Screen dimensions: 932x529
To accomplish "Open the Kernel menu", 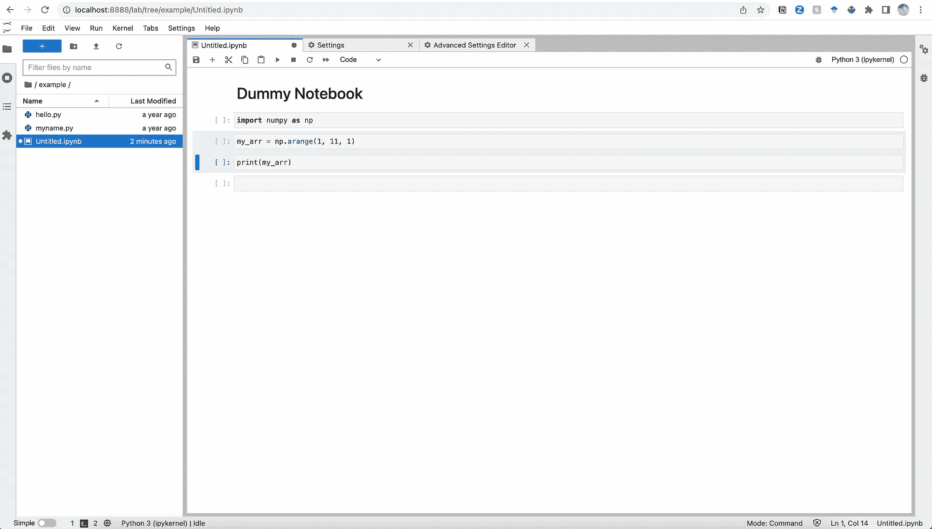I will [123, 28].
